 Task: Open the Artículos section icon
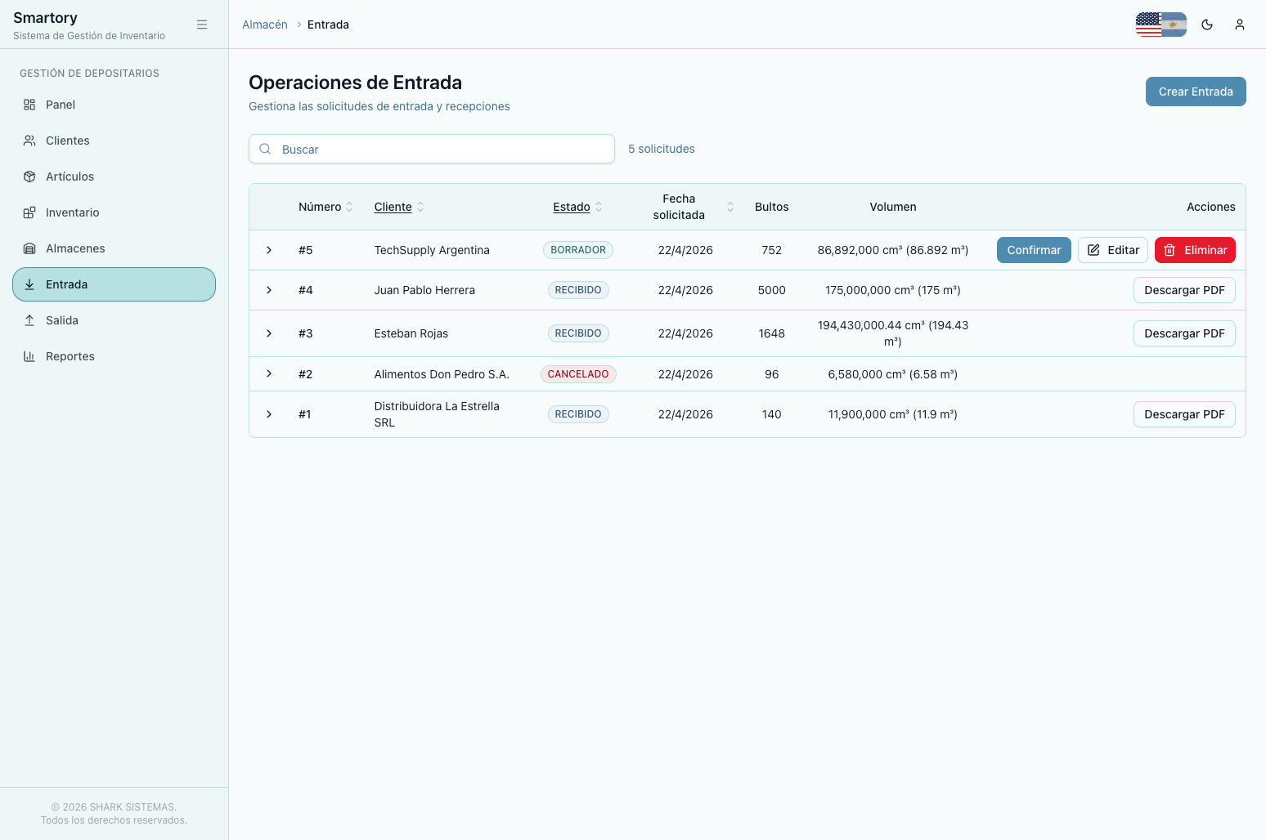pyautogui.click(x=29, y=176)
